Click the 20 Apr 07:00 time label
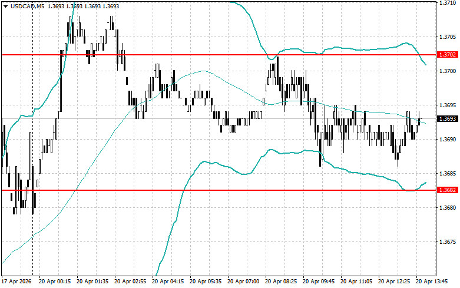This screenshot has width=460, height=288. coord(243,282)
